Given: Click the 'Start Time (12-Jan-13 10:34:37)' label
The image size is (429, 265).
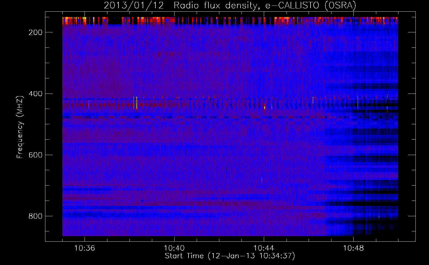Looking at the screenshot, I should coord(230,256).
